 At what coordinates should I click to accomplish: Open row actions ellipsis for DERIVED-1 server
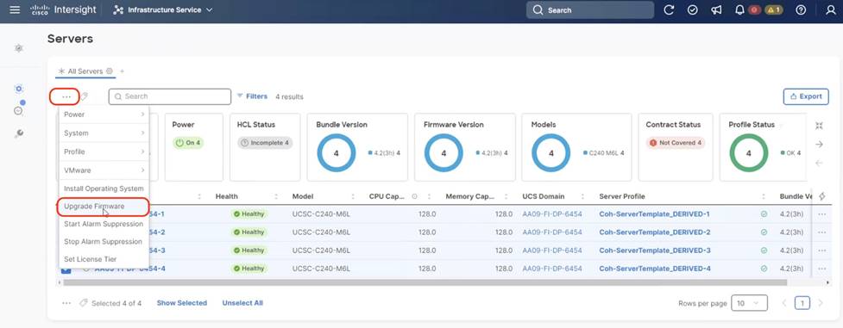(821, 214)
